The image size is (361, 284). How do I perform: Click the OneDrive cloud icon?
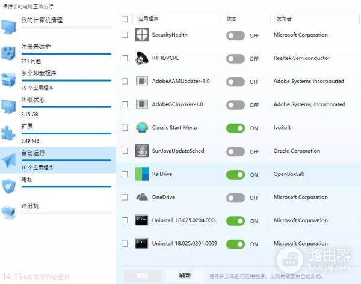[142, 197]
